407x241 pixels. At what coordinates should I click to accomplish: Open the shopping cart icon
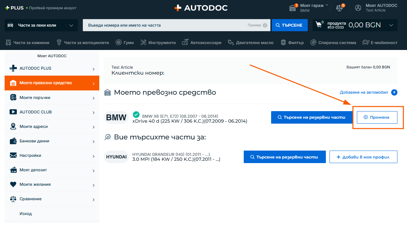coord(319,25)
